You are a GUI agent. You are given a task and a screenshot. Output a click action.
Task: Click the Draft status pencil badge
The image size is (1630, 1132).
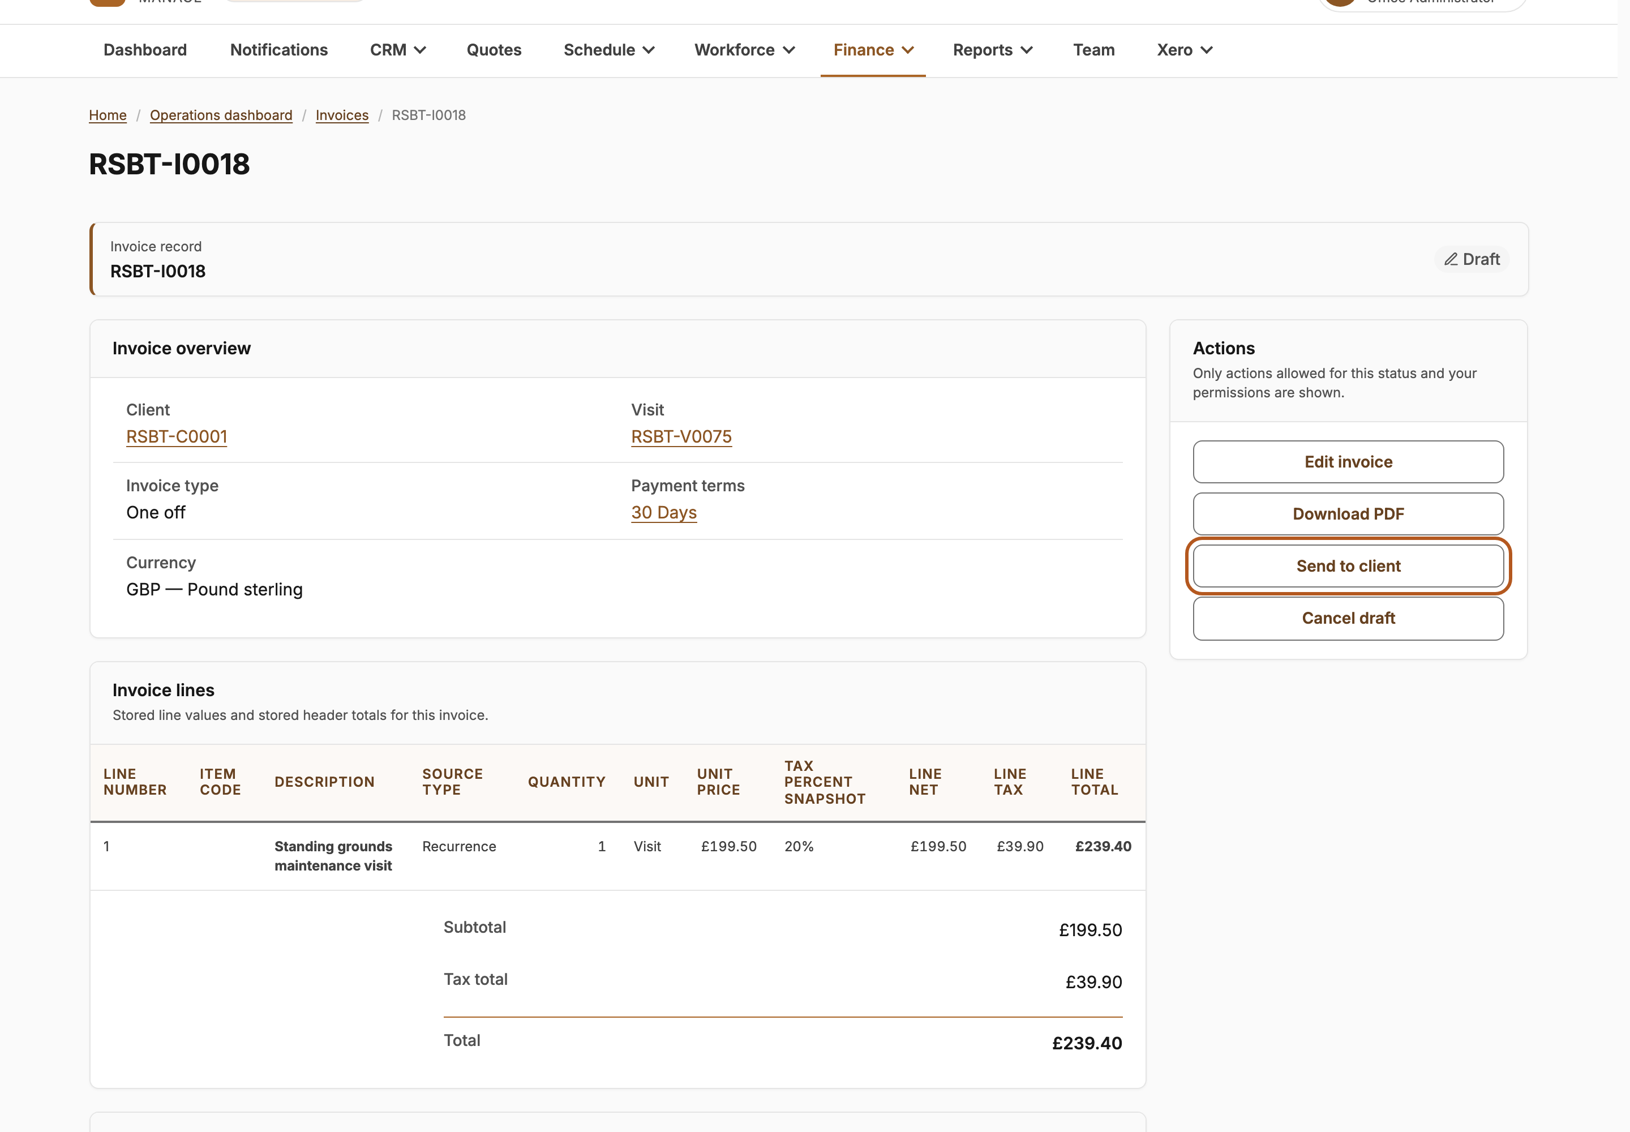pyautogui.click(x=1472, y=260)
